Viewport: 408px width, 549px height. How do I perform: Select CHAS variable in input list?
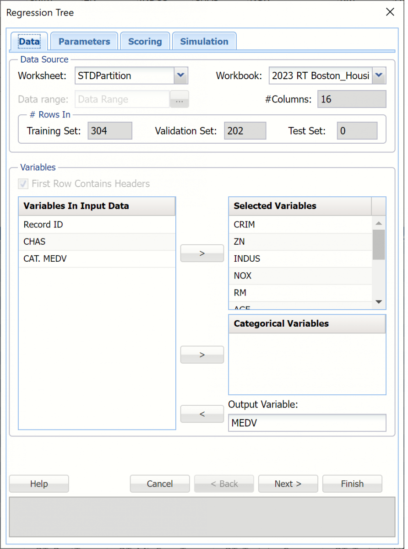[34, 242]
